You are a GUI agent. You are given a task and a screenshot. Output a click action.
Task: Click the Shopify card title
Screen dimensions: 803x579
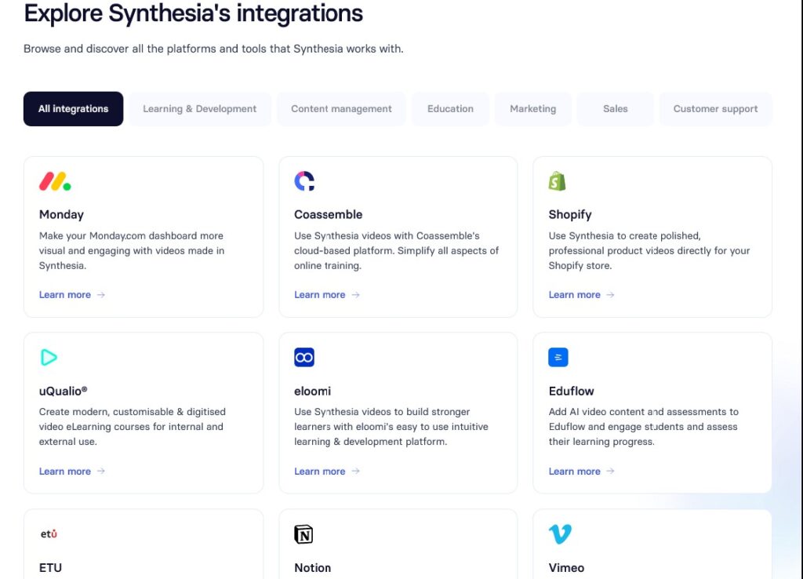(x=570, y=215)
